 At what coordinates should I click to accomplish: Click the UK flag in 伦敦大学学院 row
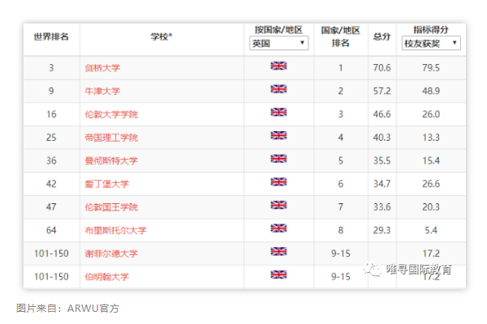pyautogui.click(x=278, y=113)
